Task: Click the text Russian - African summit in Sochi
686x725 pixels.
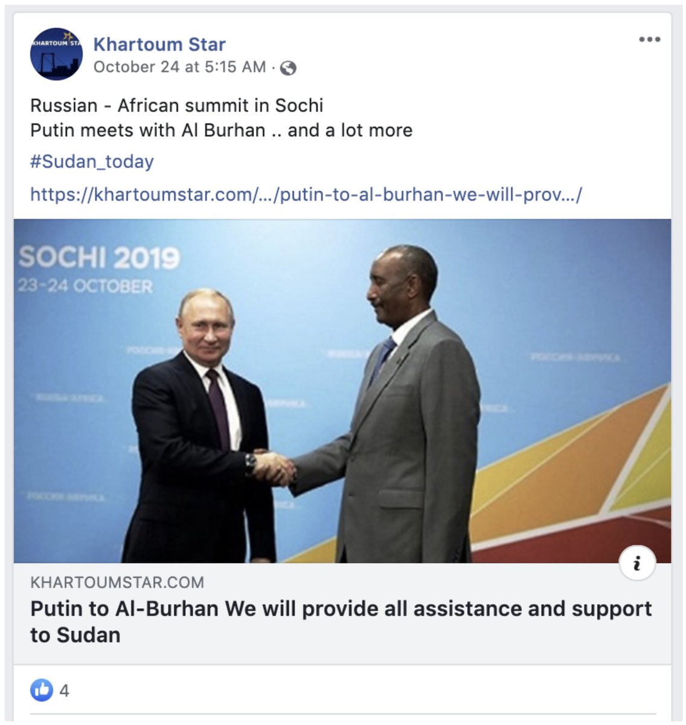Action: [177, 106]
